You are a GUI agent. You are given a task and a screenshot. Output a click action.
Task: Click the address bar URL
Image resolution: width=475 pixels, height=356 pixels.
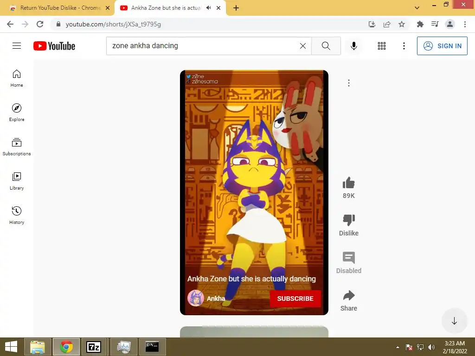pyautogui.click(x=113, y=24)
